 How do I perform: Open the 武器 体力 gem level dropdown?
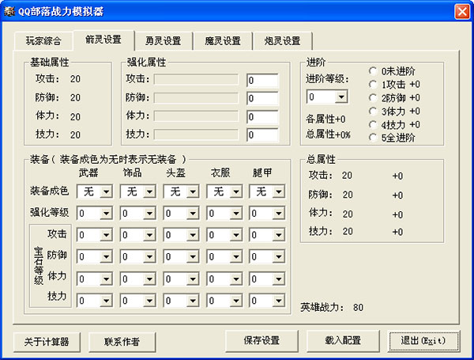pos(95,279)
